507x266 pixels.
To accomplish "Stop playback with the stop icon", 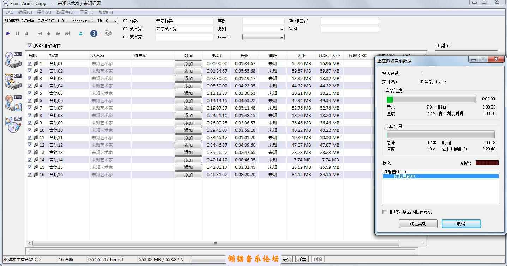I will 26,33.
